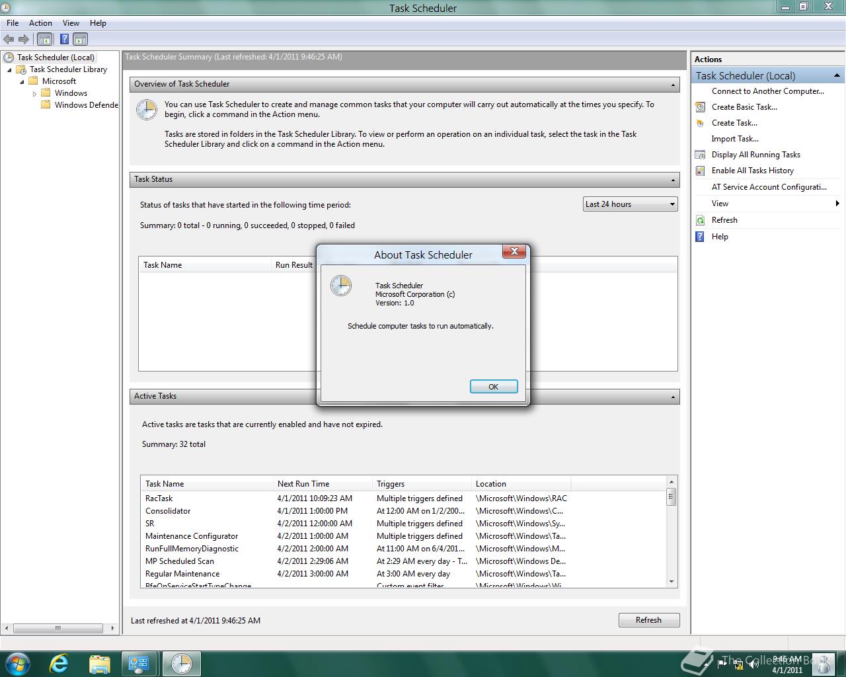The height and width of the screenshot is (677, 846).
Task: Expand the Windows folder tree node
Action: click(34, 93)
